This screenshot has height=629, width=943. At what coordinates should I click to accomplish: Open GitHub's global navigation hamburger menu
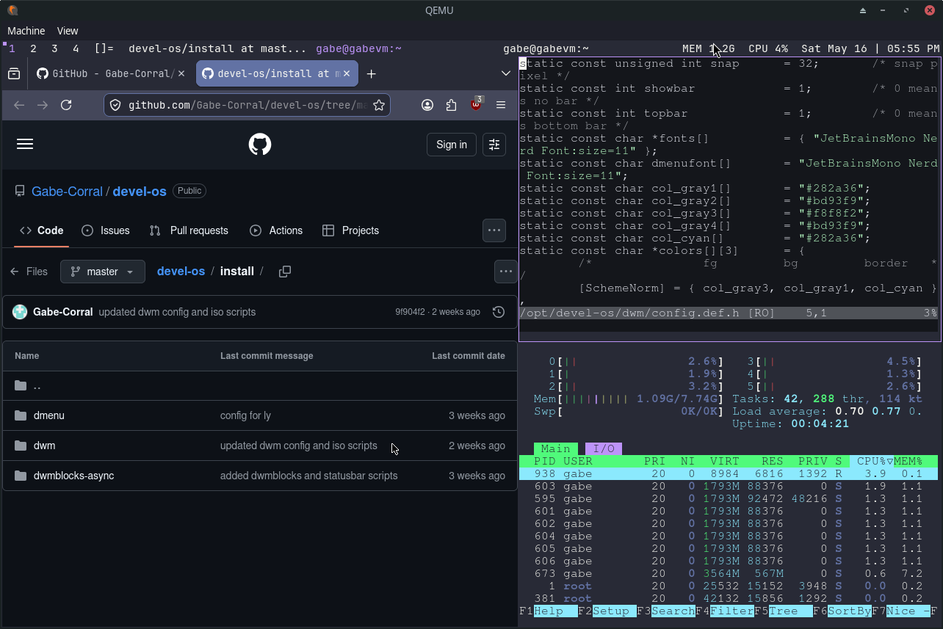[x=25, y=144]
